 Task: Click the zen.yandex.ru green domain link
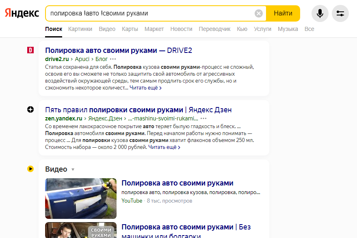(x=63, y=118)
